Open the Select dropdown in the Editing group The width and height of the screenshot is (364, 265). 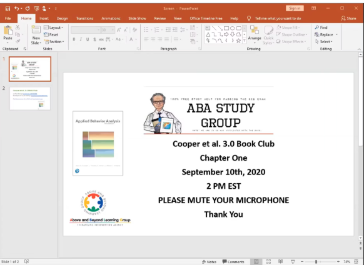(x=324, y=41)
